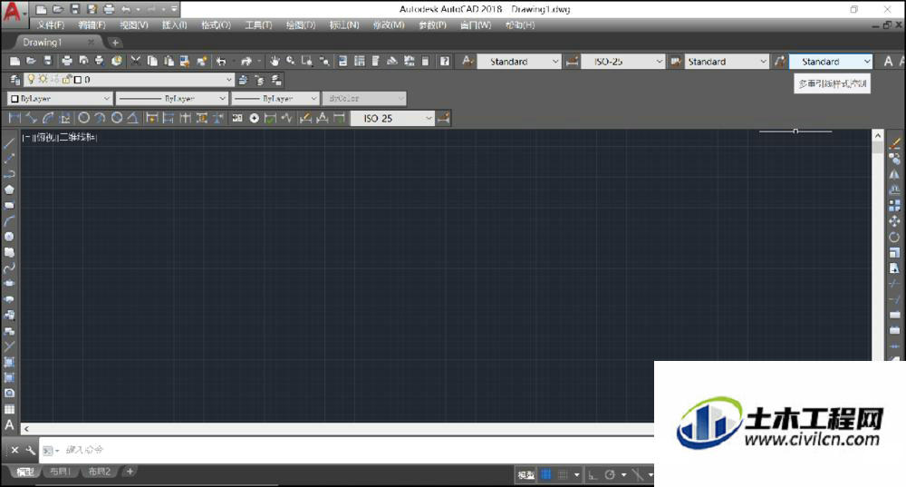Toggle ortho mode in status bar
This screenshot has height=487, width=906.
pyautogui.click(x=593, y=475)
